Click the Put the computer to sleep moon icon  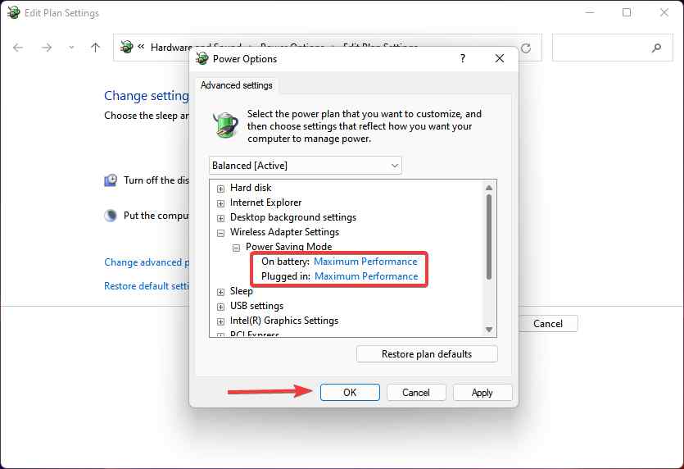coord(111,216)
